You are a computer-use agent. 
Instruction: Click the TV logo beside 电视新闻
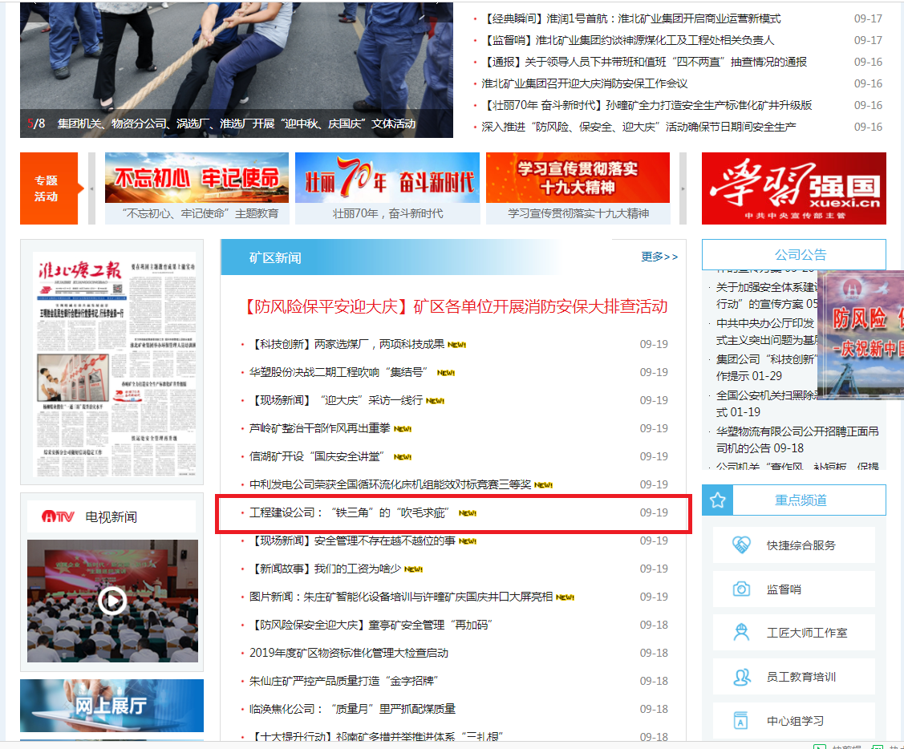tap(58, 517)
